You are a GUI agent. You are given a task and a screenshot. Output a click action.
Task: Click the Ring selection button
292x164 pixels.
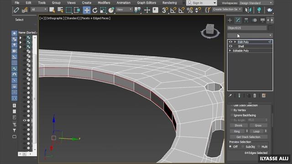click(x=237, y=131)
